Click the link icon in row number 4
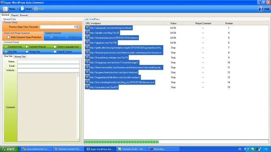Screen dimensions: 271x152 (87, 33)
